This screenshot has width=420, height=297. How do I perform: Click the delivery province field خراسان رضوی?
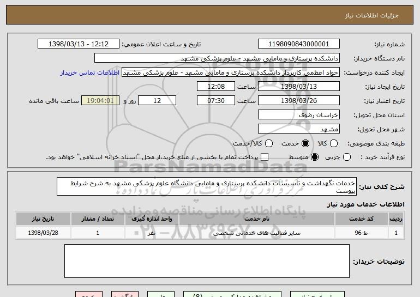coord(299,115)
